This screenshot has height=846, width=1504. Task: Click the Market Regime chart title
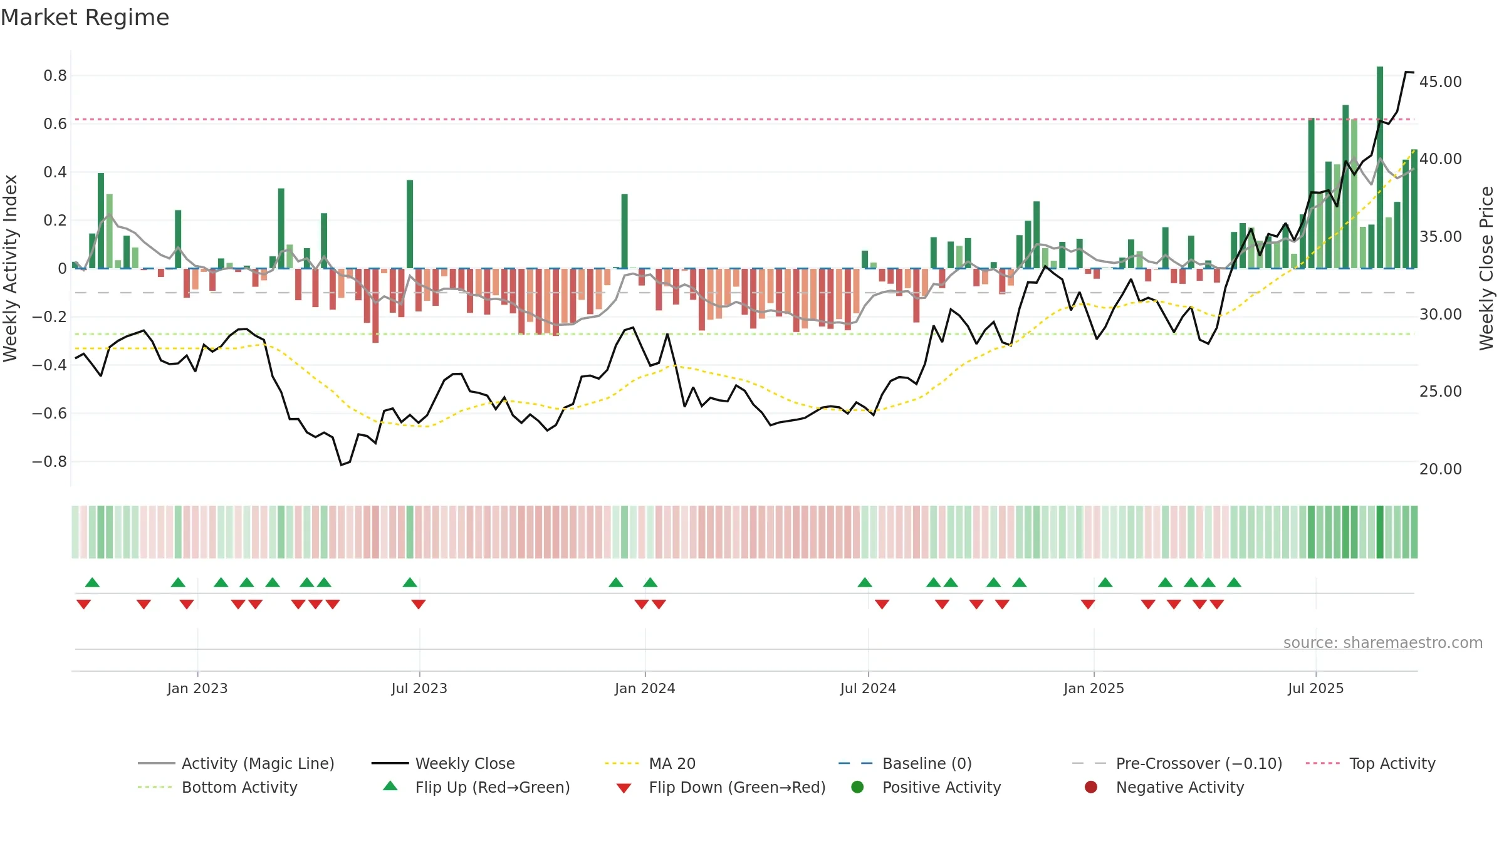click(x=85, y=18)
